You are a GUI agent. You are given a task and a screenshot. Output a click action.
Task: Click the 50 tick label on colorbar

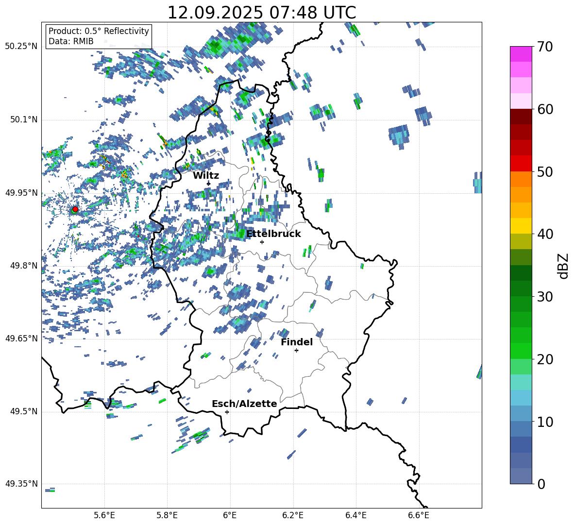[x=545, y=172]
